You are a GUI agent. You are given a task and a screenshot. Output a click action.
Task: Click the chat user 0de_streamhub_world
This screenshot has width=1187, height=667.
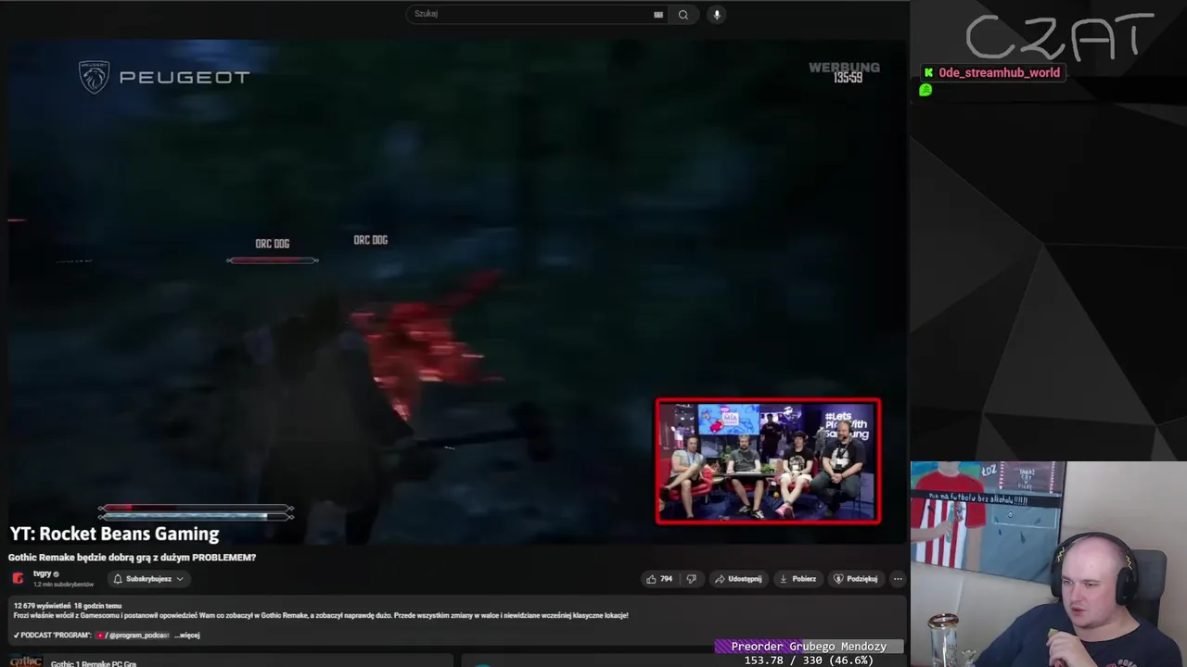coord(999,72)
